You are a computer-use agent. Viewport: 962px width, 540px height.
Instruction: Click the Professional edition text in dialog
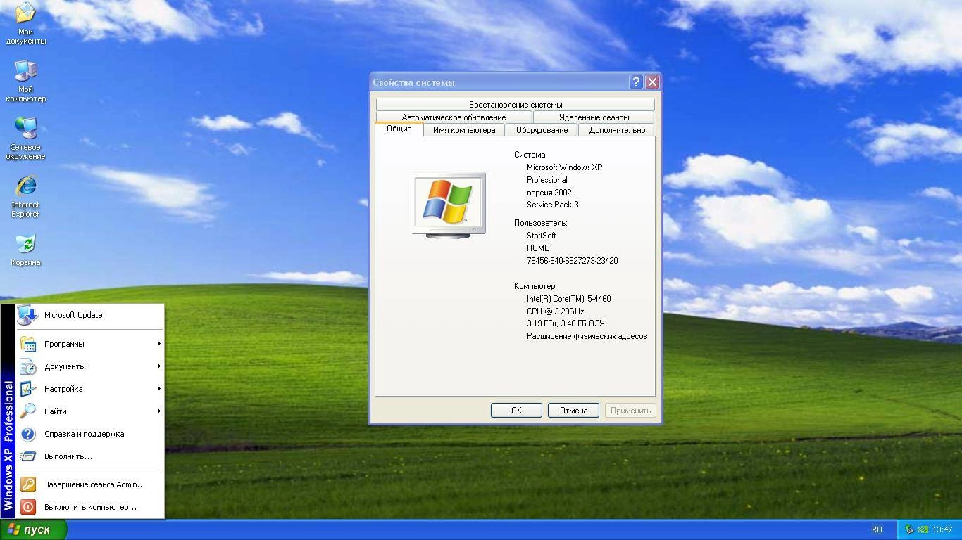coord(546,180)
